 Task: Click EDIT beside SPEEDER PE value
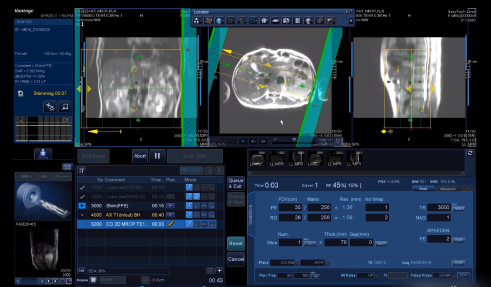coord(458,240)
